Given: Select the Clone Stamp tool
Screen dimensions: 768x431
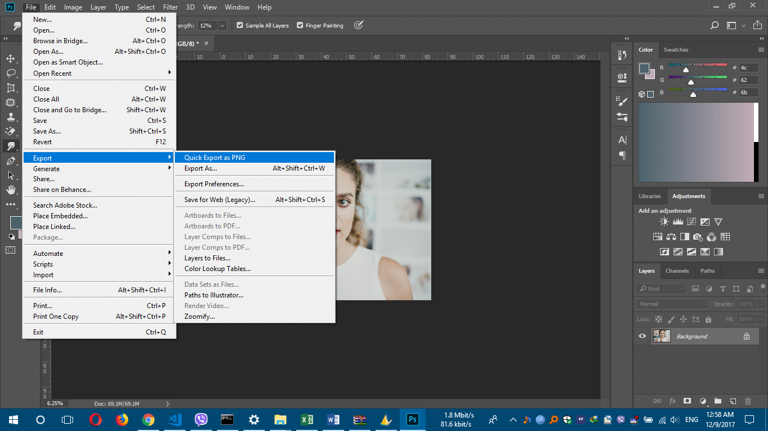Looking at the screenshot, I should tap(11, 117).
